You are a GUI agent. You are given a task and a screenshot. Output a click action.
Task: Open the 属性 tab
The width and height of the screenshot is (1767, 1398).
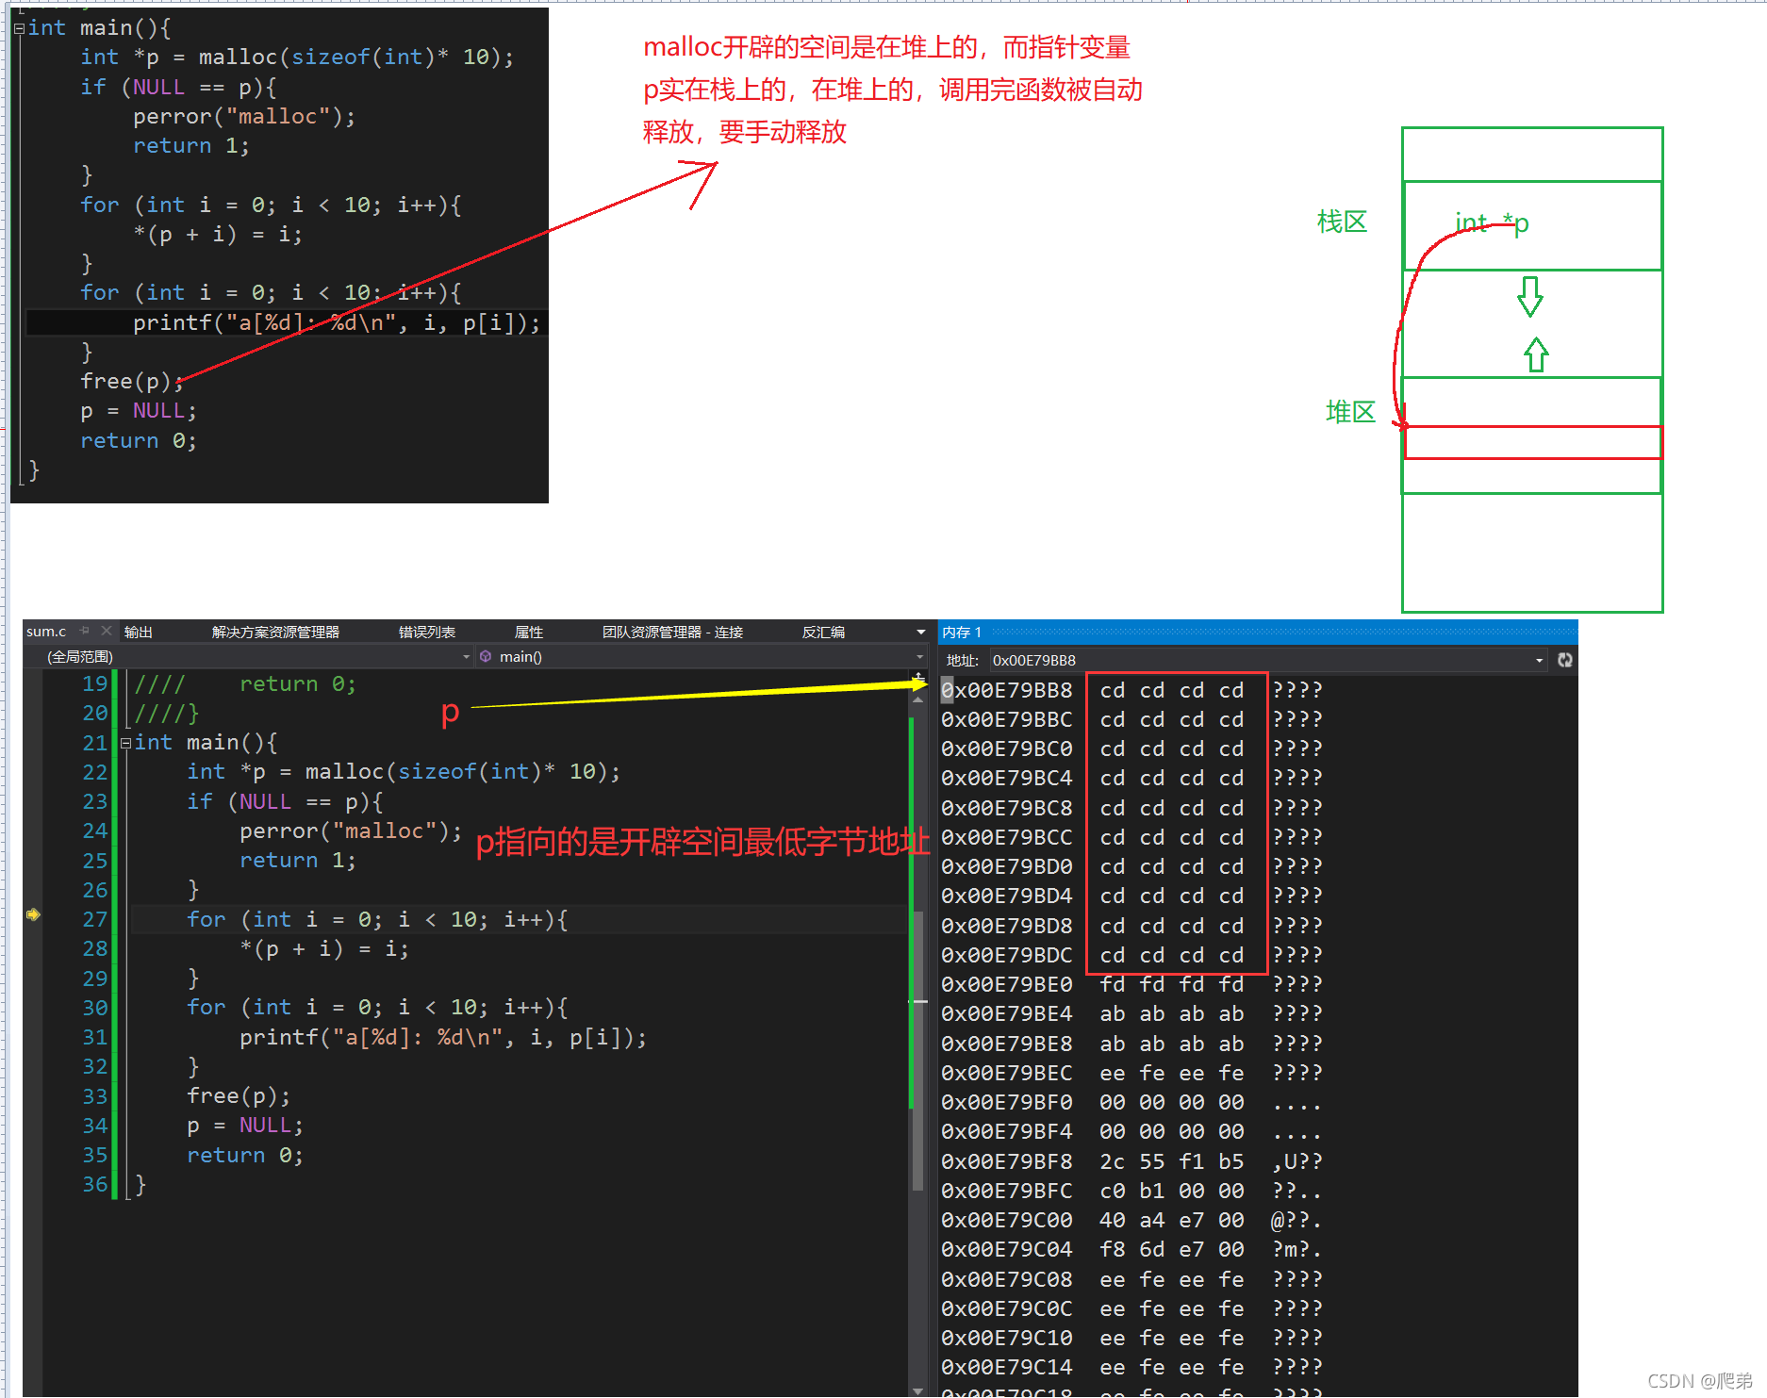coord(529,632)
